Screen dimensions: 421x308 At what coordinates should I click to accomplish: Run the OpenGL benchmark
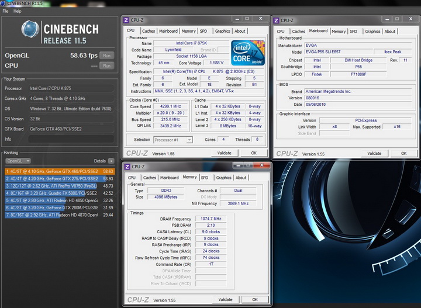(x=106, y=56)
